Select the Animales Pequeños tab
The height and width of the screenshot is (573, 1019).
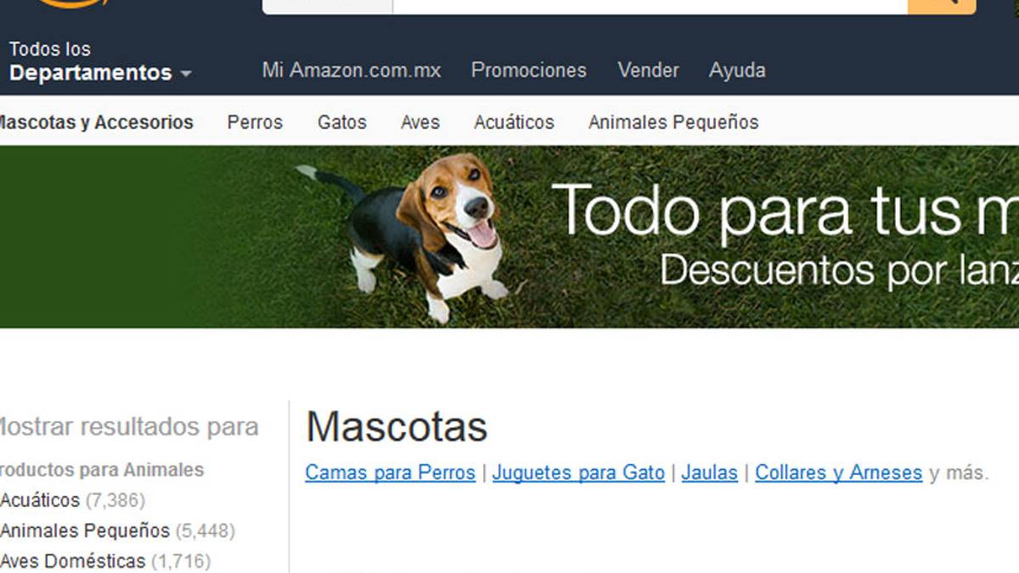click(673, 122)
